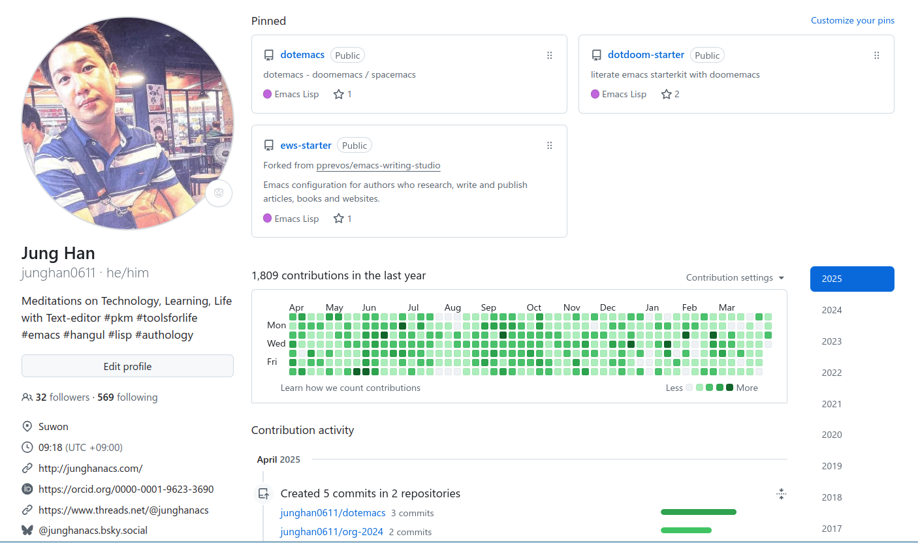The width and height of the screenshot is (918, 543).
Task: Open the ews-starter pinned repository
Action: point(306,145)
